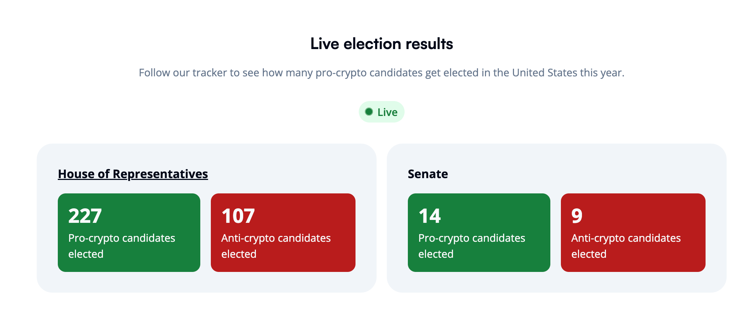Click the word "Live" in the status badge
The image size is (735, 309).
pyautogui.click(x=387, y=112)
